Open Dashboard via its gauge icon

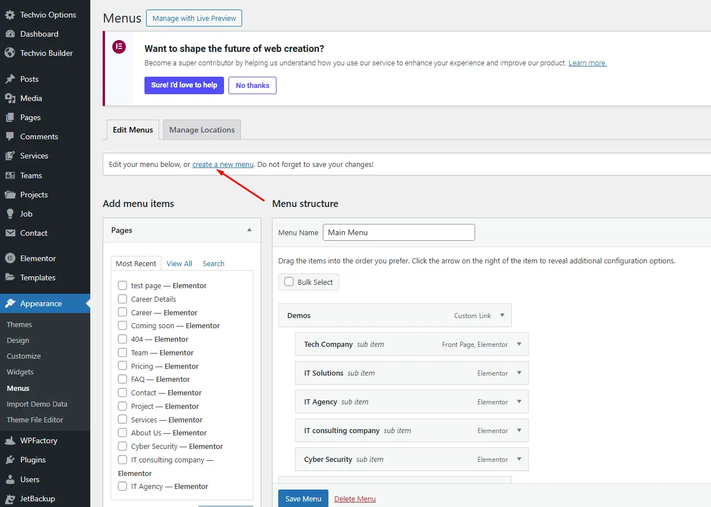coord(10,34)
